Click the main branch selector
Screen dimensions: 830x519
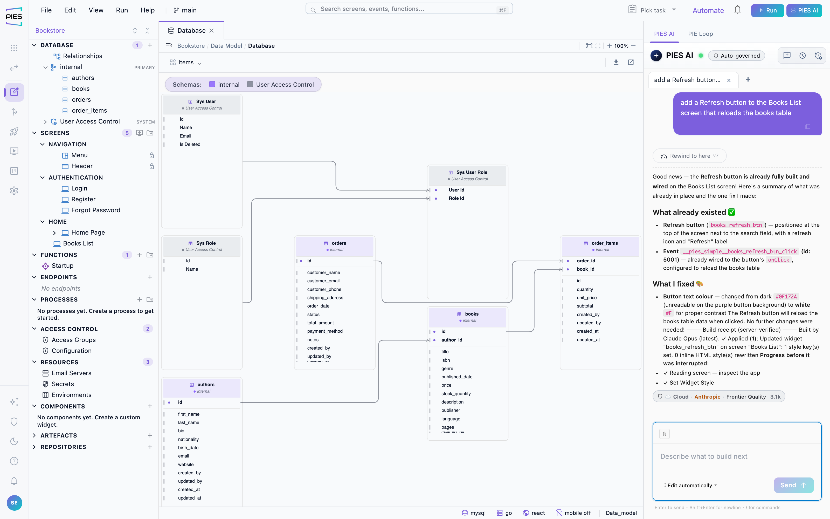185,10
